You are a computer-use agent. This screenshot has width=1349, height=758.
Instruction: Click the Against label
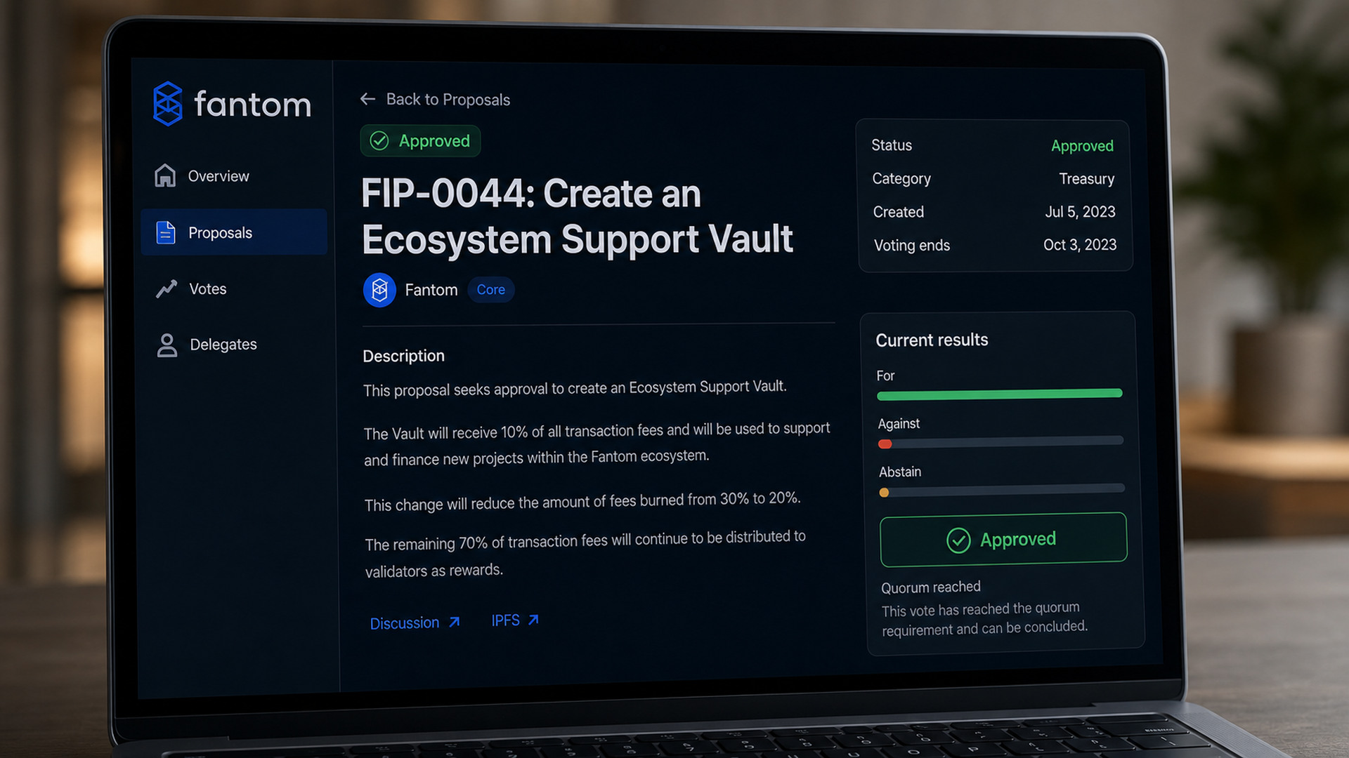pyautogui.click(x=899, y=424)
